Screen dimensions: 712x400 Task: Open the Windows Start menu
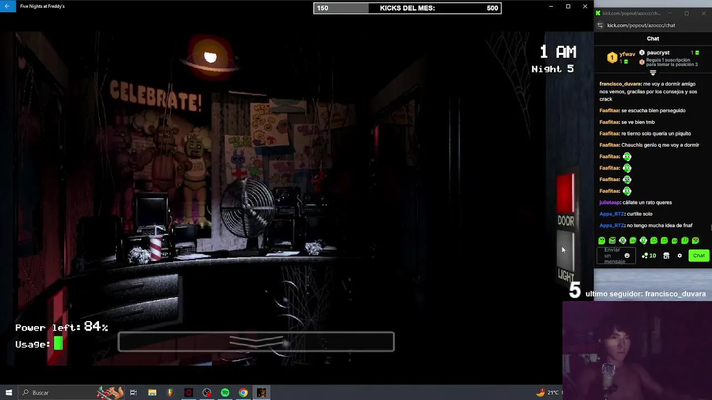tap(9, 393)
